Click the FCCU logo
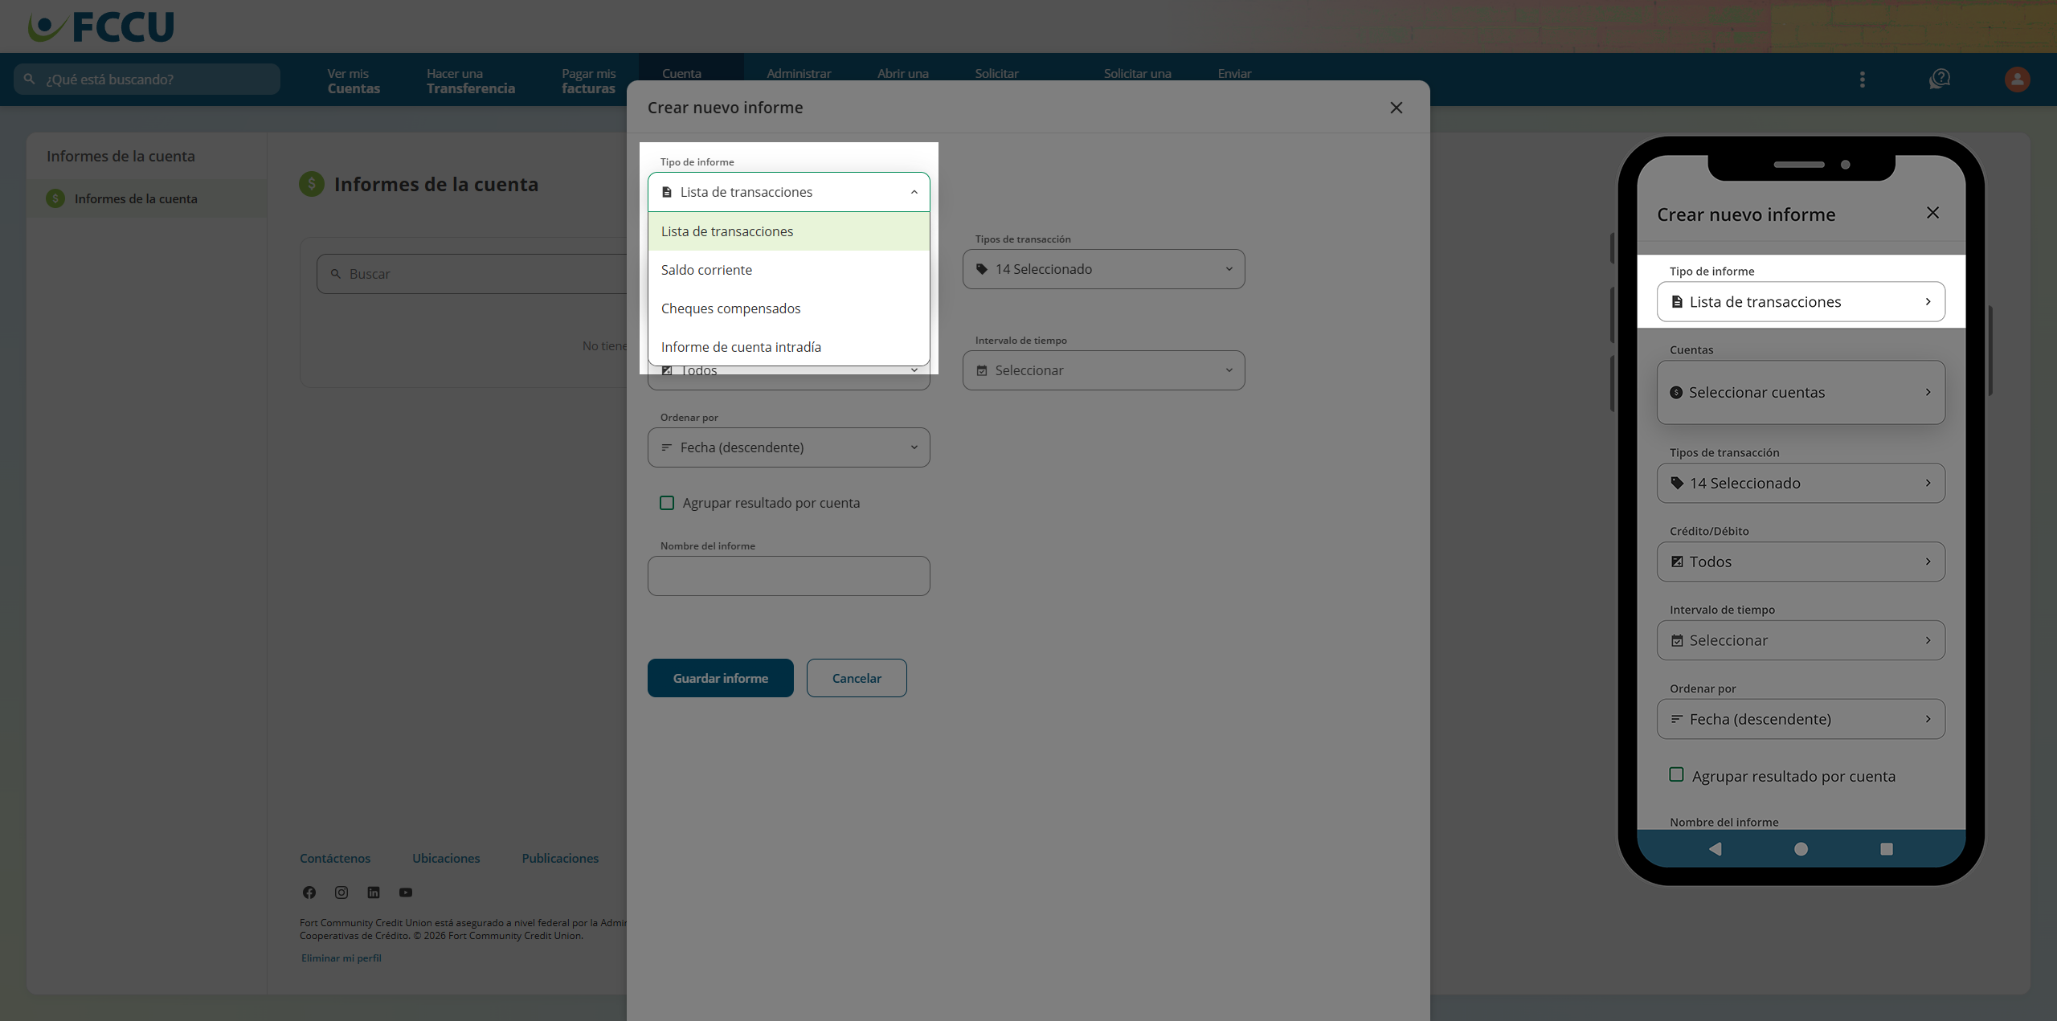The width and height of the screenshot is (2057, 1021). [x=101, y=27]
